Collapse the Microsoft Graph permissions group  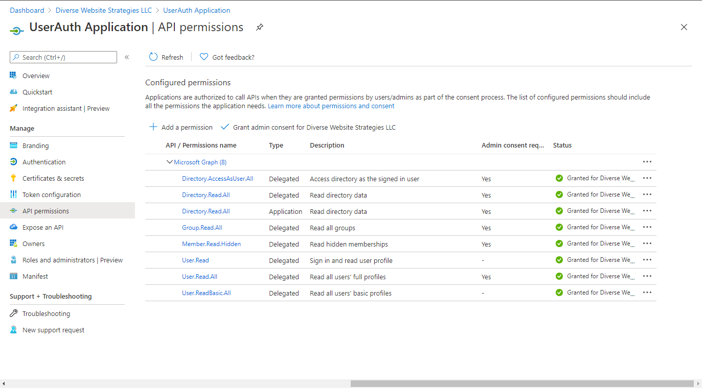pyautogui.click(x=170, y=162)
